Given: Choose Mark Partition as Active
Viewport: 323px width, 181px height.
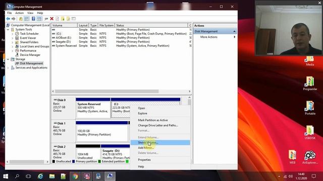Looking at the screenshot, I should click(x=160, y=120).
